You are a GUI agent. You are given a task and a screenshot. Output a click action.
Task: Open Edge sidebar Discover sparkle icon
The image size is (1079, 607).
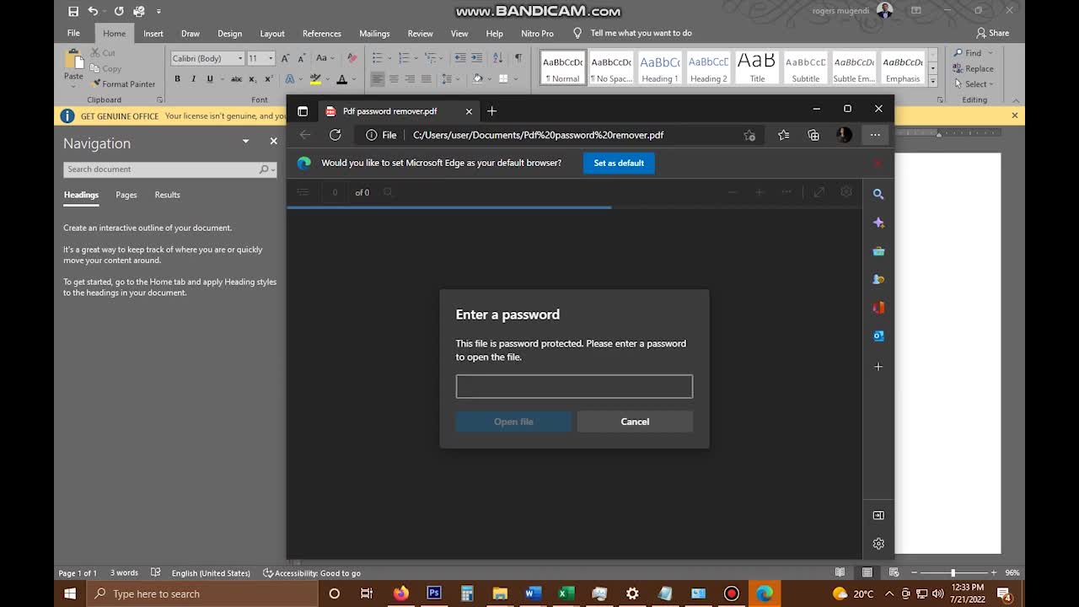[x=878, y=223]
